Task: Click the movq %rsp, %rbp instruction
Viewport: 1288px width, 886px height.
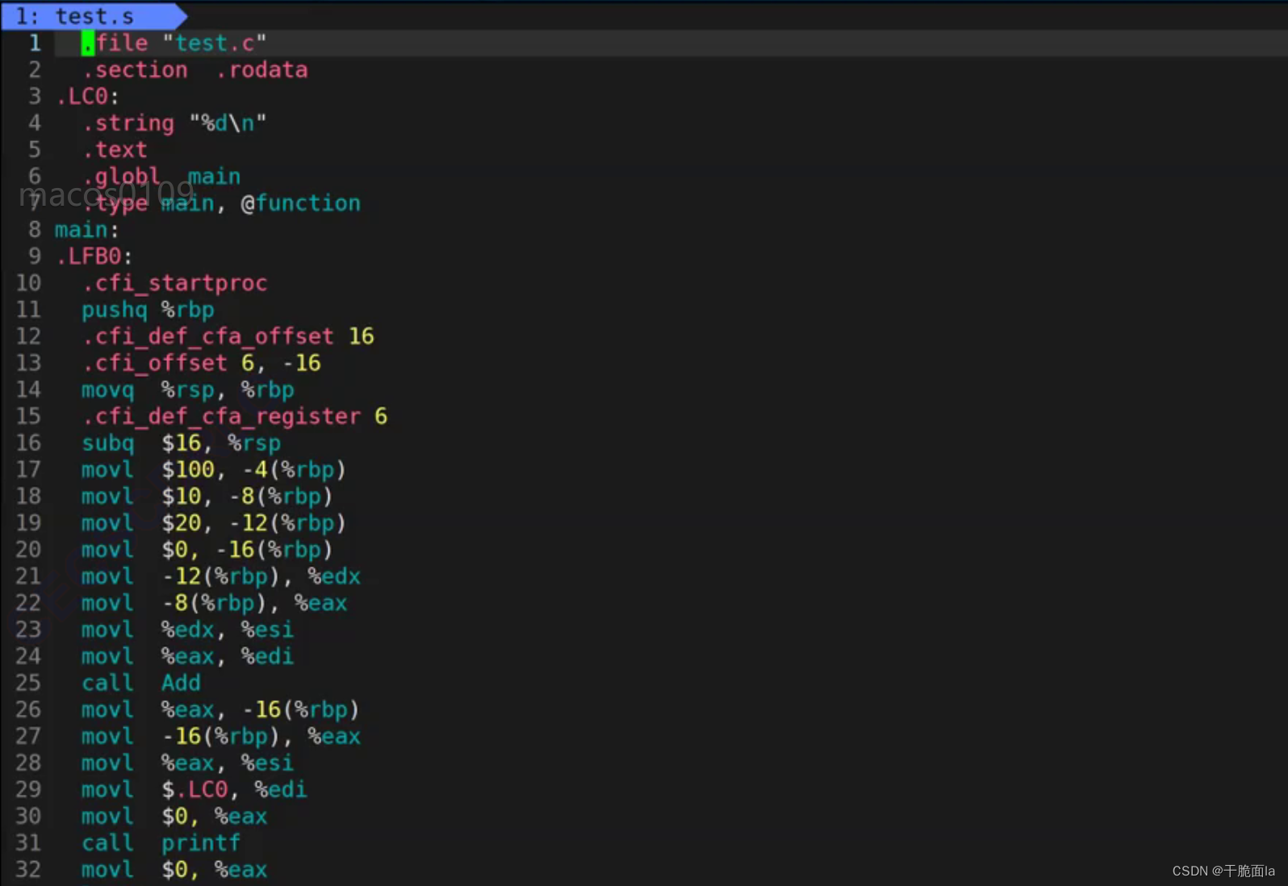Action: click(x=187, y=389)
